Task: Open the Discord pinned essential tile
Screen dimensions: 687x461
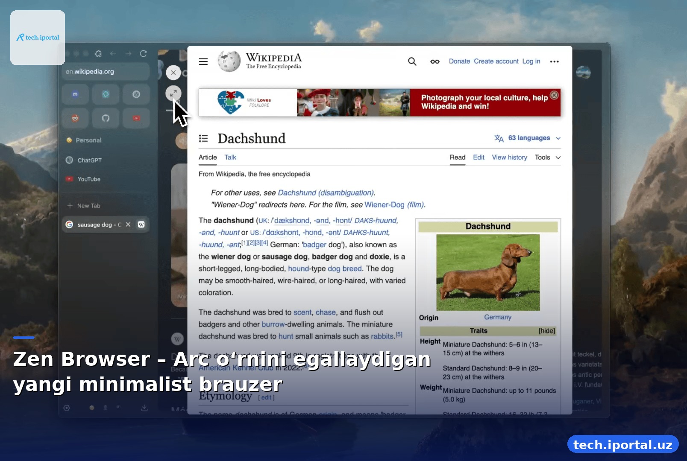Action: [75, 94]
